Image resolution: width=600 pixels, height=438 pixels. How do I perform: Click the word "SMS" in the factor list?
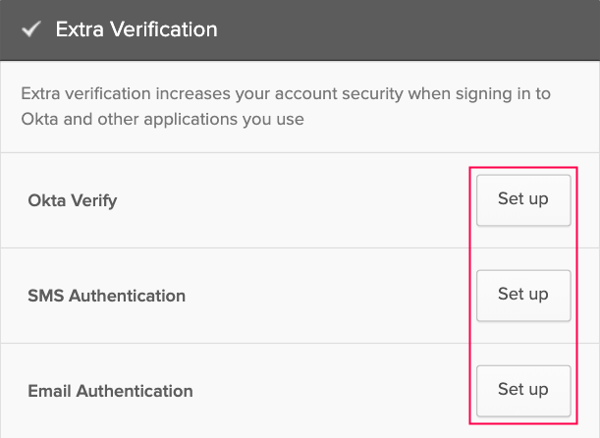click(45, 296)
